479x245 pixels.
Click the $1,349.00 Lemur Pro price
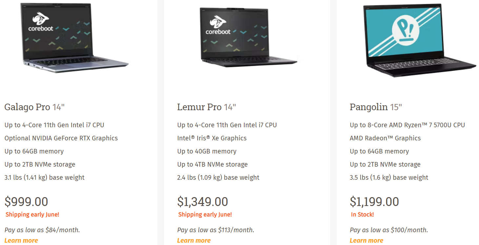pyautogui.click(x=203, y=201)
